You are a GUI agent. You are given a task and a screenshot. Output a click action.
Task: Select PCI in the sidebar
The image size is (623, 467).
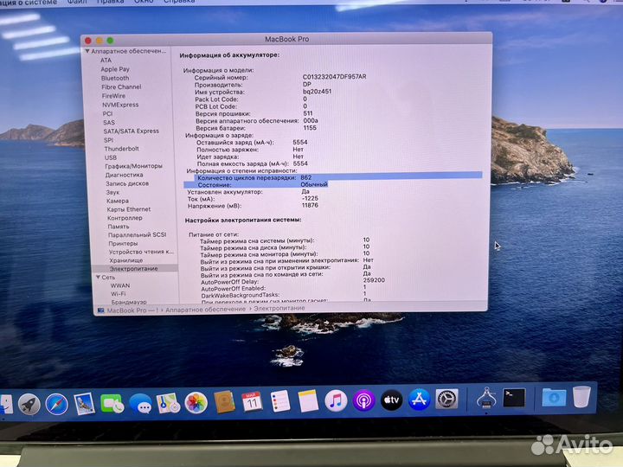107,114
